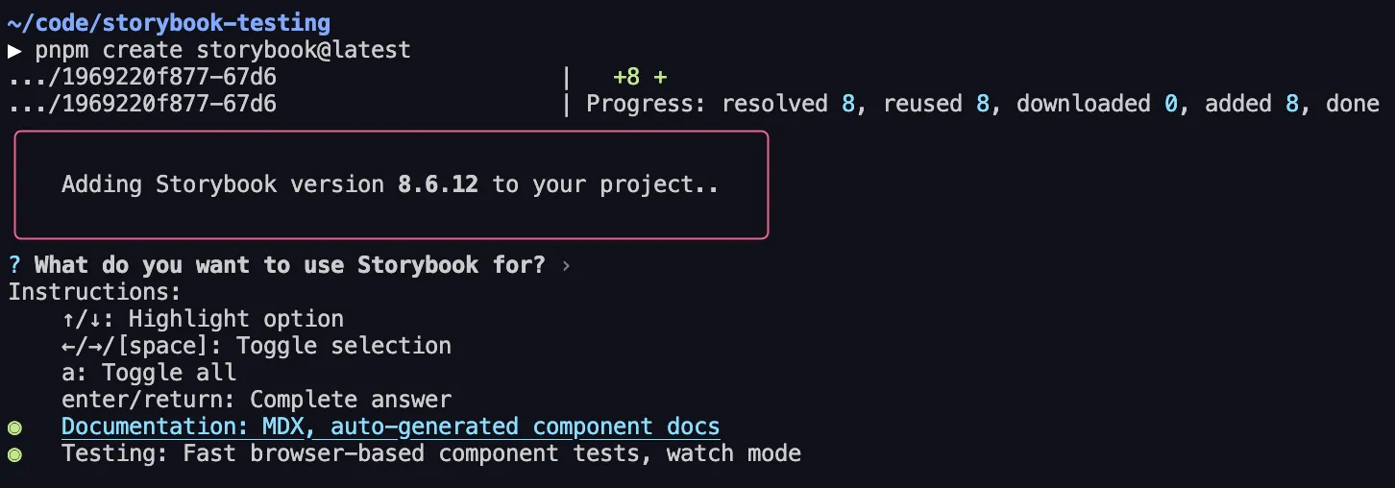The image size is (1395, 488).
Task: Click the "a: Toggle all" instruction
Action: [x=149, y=373]
